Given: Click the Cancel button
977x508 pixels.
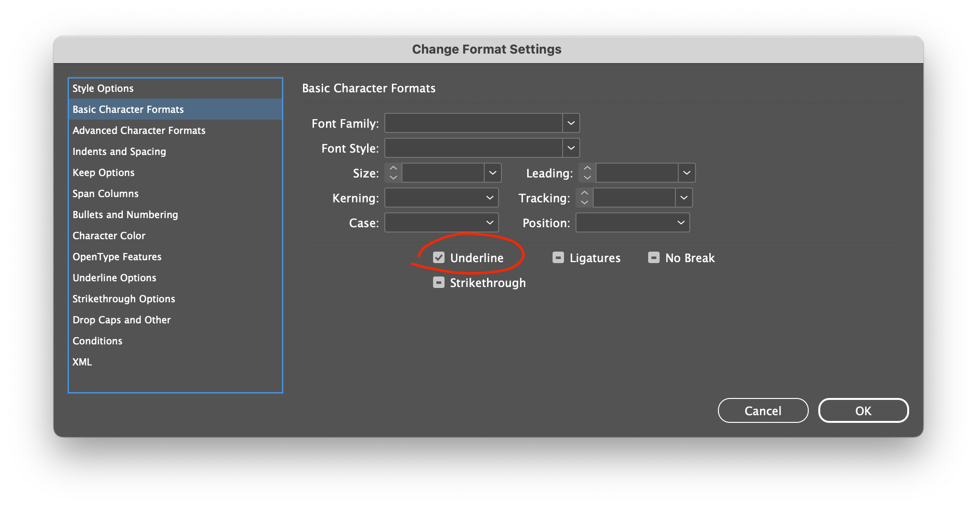Looking at the screenshot, I should (x=763, y=411).
